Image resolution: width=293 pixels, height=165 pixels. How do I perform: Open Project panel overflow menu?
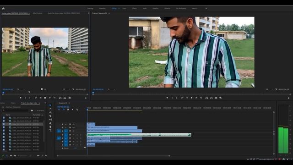click(45, 103)
